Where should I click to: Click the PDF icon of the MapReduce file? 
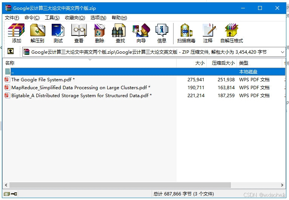pos(7,88)
